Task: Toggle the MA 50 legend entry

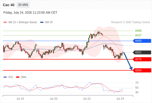Action: [x=46, y=22]
